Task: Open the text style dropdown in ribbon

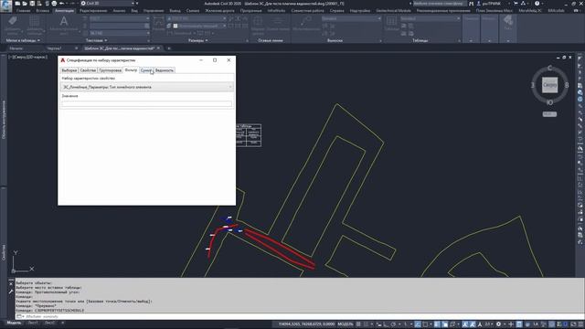Action: [x=120, y=18]
